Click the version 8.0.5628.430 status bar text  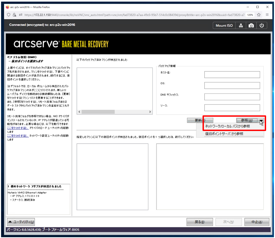pos(43,230)
